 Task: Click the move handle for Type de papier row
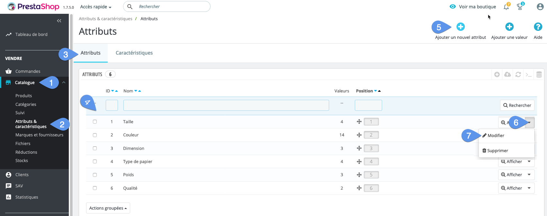coord(359,161)
